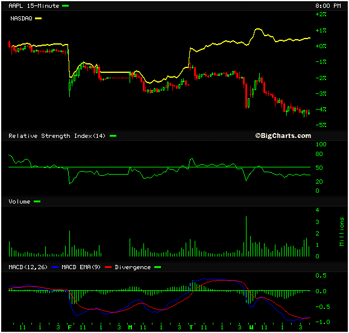349x333 pixels.
Task: Select the Divergence legend label
Action: [133, 267]
